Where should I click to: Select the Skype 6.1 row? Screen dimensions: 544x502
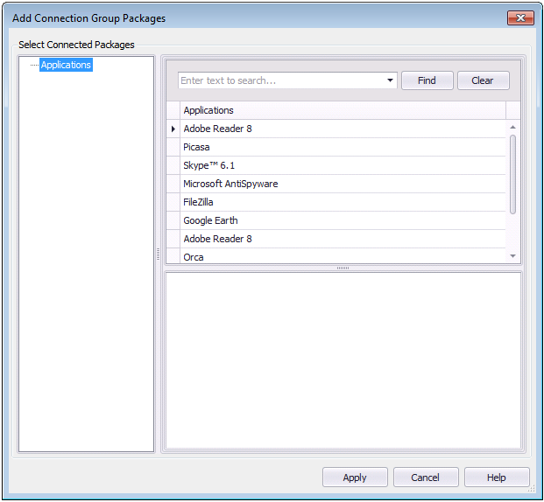(x=208, y=165)
